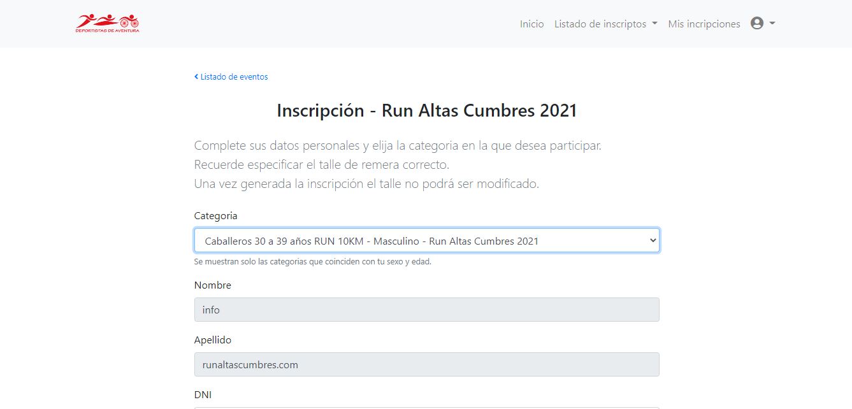Click the Deportistas de Aventura logo

pos(107,24)
